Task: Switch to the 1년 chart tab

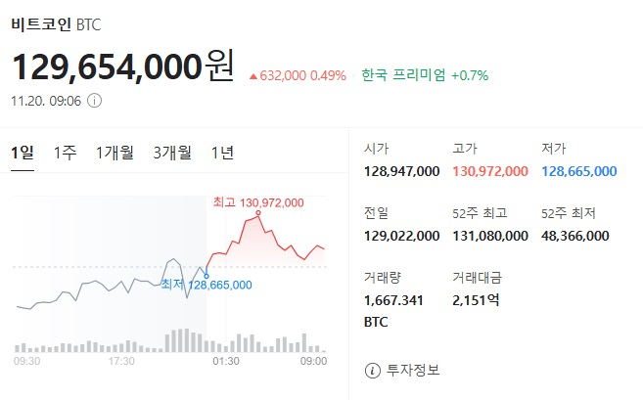Action: pyautogui.click(x=222, y=153)
